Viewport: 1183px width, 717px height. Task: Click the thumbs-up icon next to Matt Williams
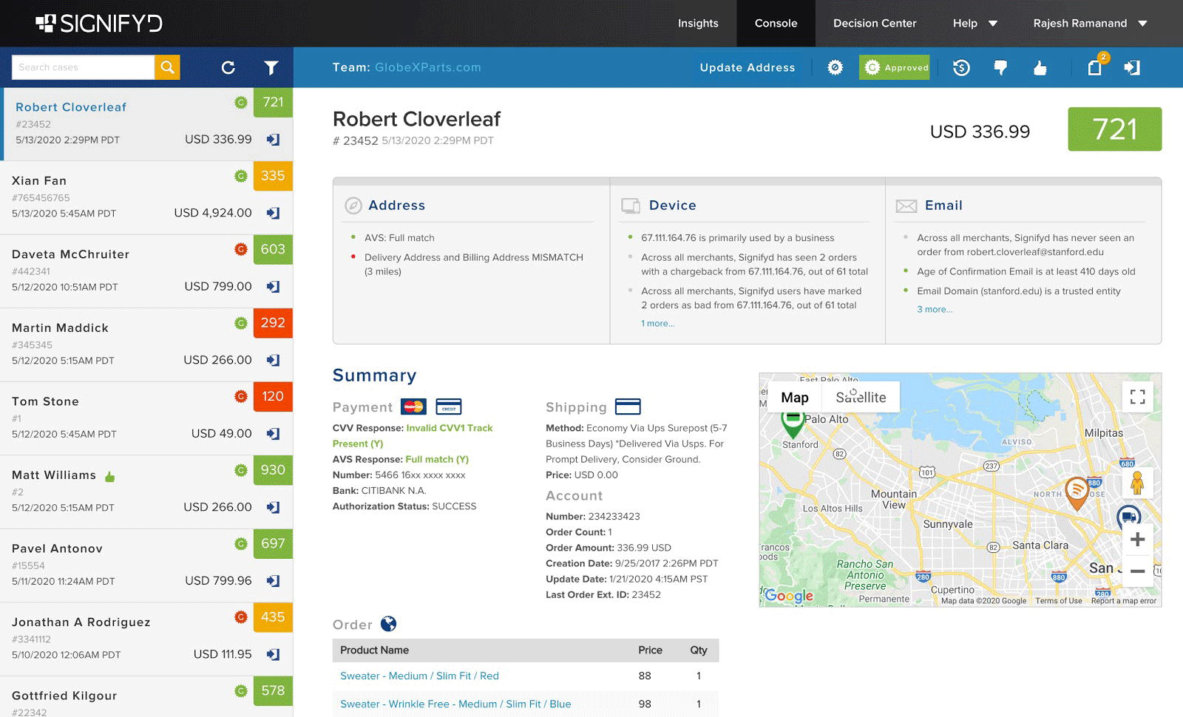[x=110, y=476]
